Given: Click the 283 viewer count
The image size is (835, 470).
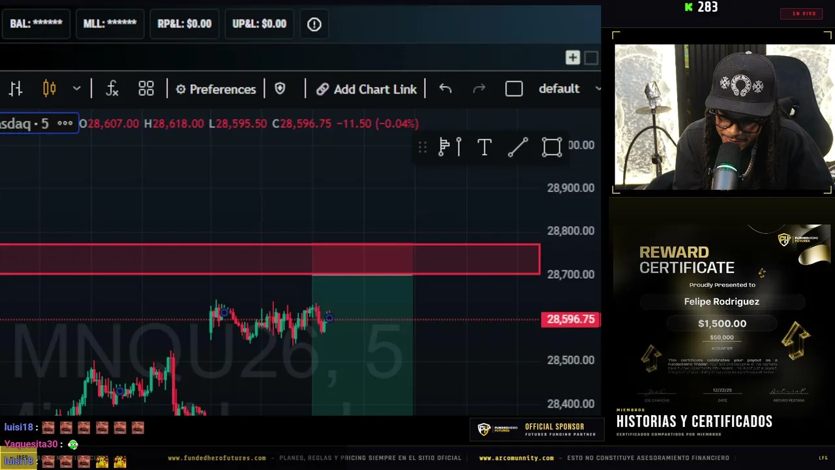Looking at the screenshot, I should pyautogui.click(x=708, y=7).
